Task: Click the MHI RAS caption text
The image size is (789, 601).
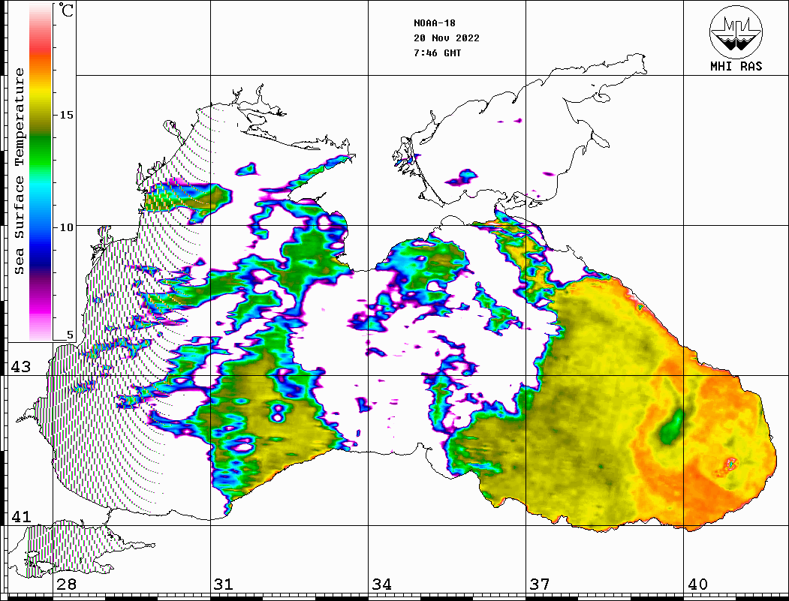Action: coord(736,66)
